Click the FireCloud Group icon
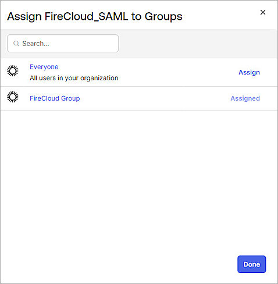This screenshot has width=278, height=284. pyautogui.click(x=13, y=97)
